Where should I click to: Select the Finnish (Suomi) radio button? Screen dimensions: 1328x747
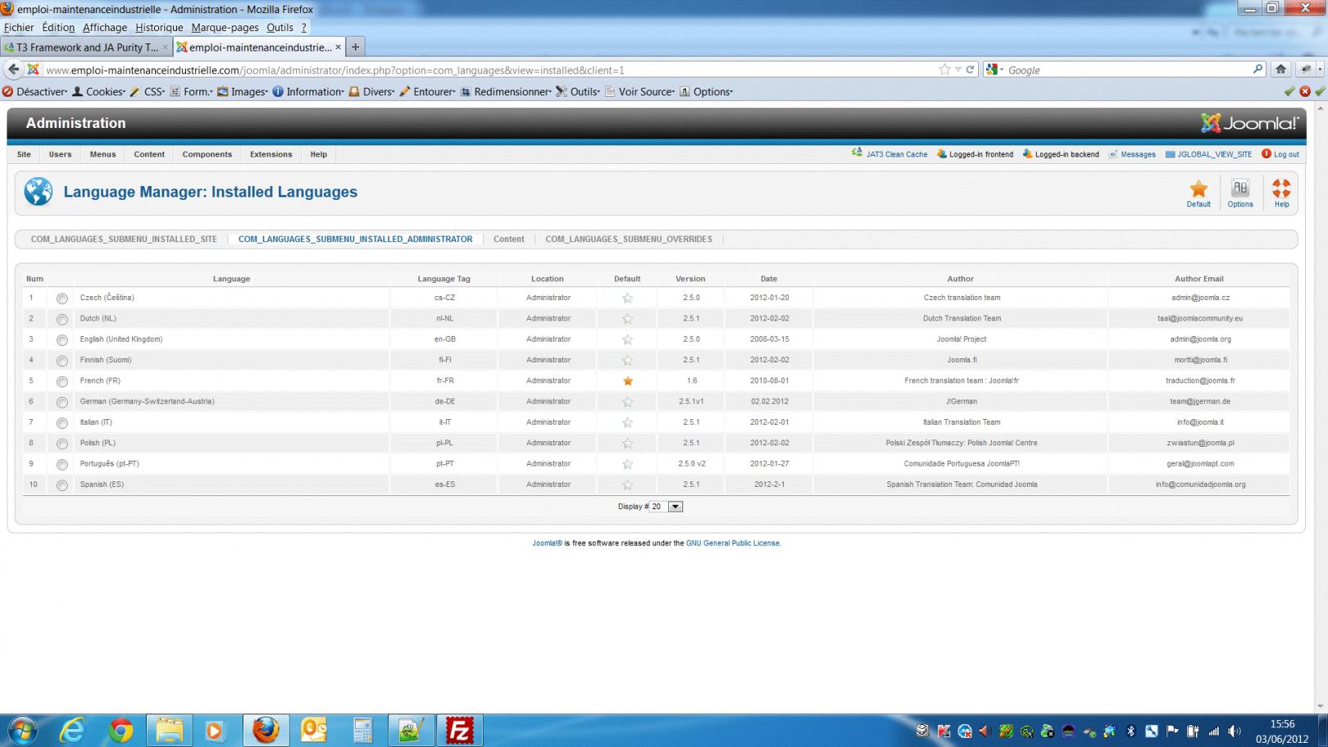(62, 361)
